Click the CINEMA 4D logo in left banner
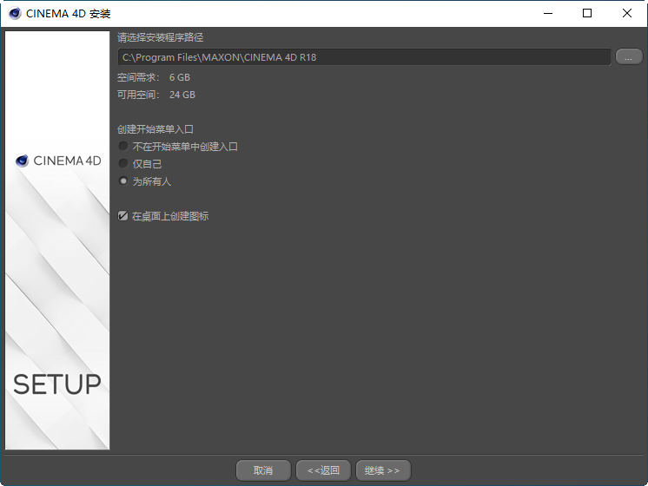This screenshot has height=486, width=648. pos(58,161)
